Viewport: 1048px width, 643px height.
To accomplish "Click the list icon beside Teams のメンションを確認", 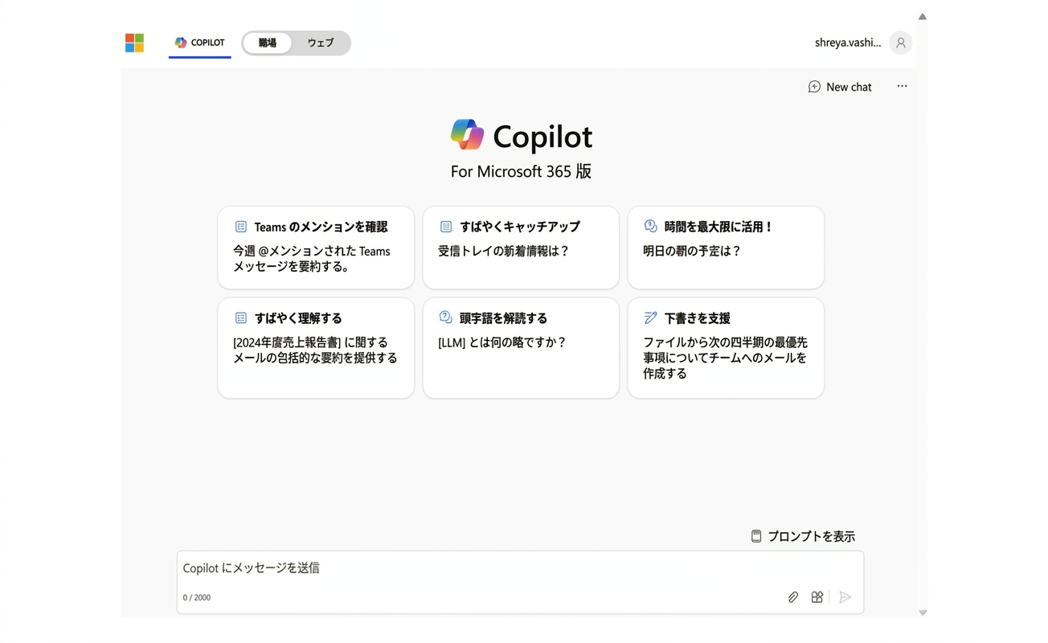I will 240,227.
